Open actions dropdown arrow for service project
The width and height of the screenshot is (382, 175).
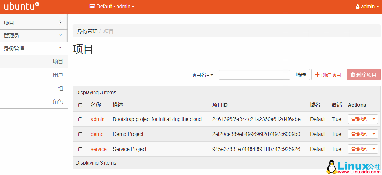point(374,149)
